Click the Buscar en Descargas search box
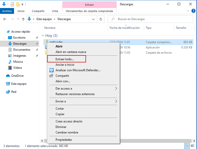197x149 pixels. (x=153, y=19)
